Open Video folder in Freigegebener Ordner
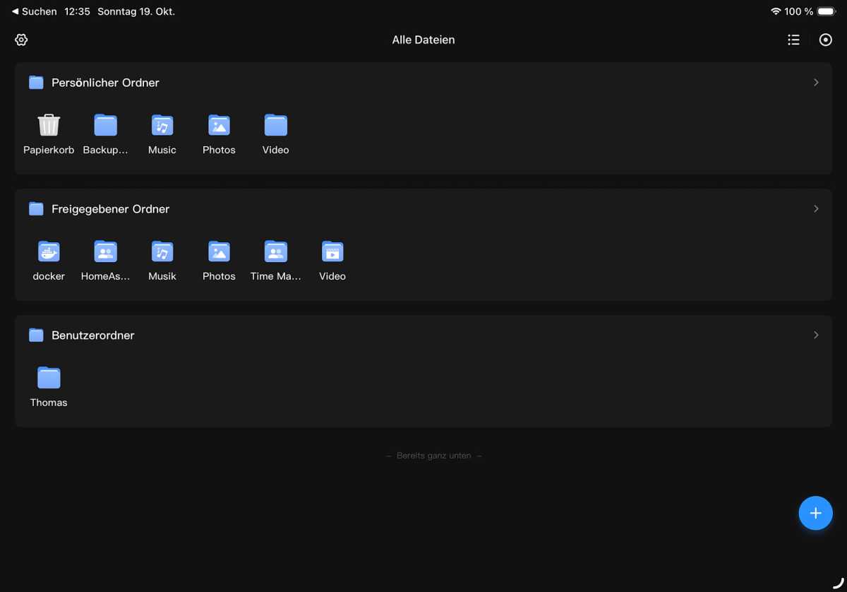 [x=332, y=252]
